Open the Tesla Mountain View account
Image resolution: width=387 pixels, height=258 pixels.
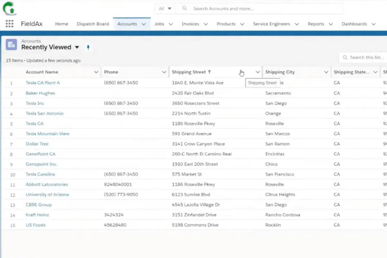[48, 134]
